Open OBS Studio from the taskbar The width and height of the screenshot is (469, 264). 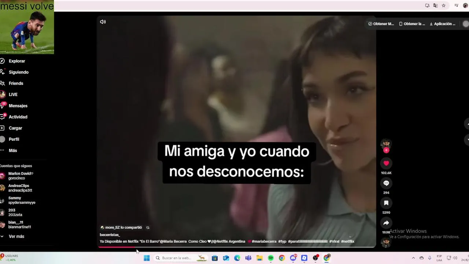tap(315, 258)
